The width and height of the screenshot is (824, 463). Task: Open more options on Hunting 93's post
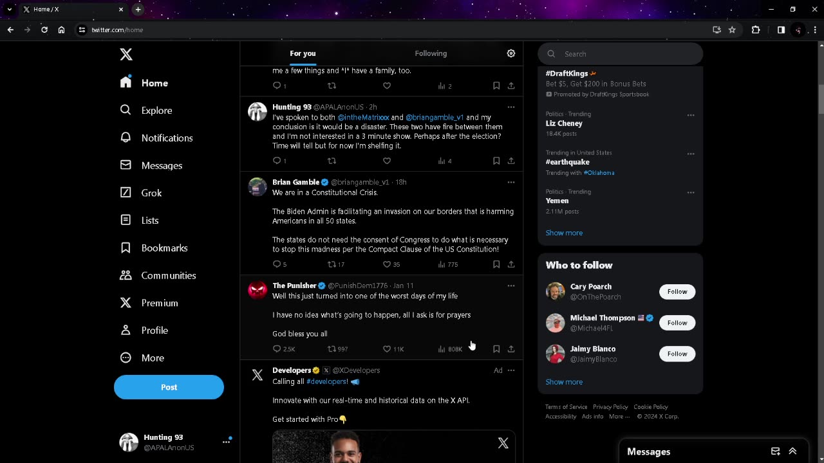coord(511,107)
